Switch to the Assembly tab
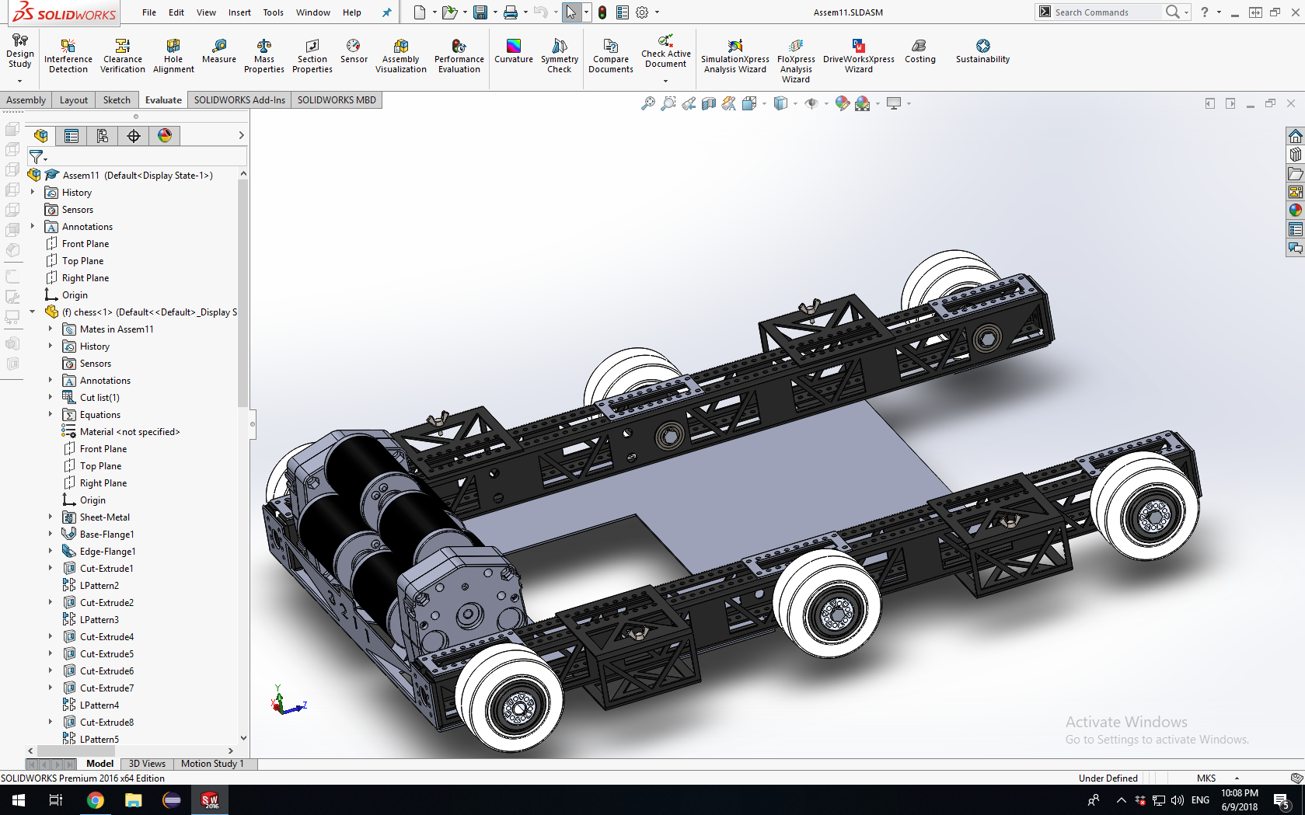1305x815 pixels. [26, 100]
